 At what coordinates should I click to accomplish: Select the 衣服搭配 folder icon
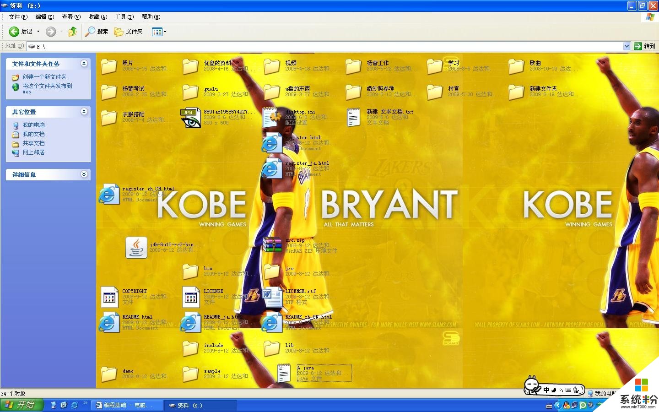point(109,118)
